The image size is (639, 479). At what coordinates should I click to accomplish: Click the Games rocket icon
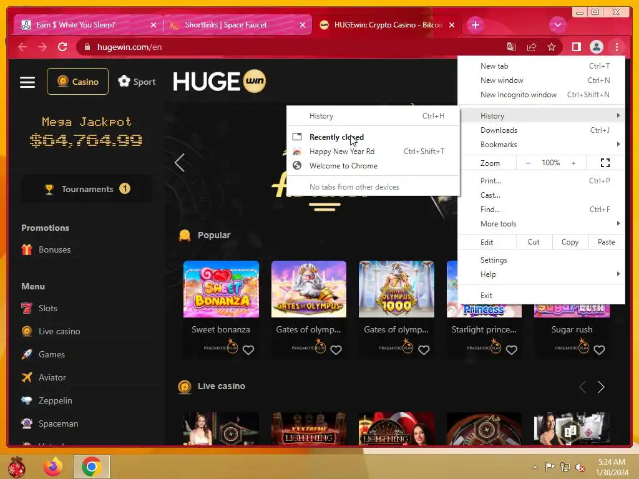tap(27, 354)
